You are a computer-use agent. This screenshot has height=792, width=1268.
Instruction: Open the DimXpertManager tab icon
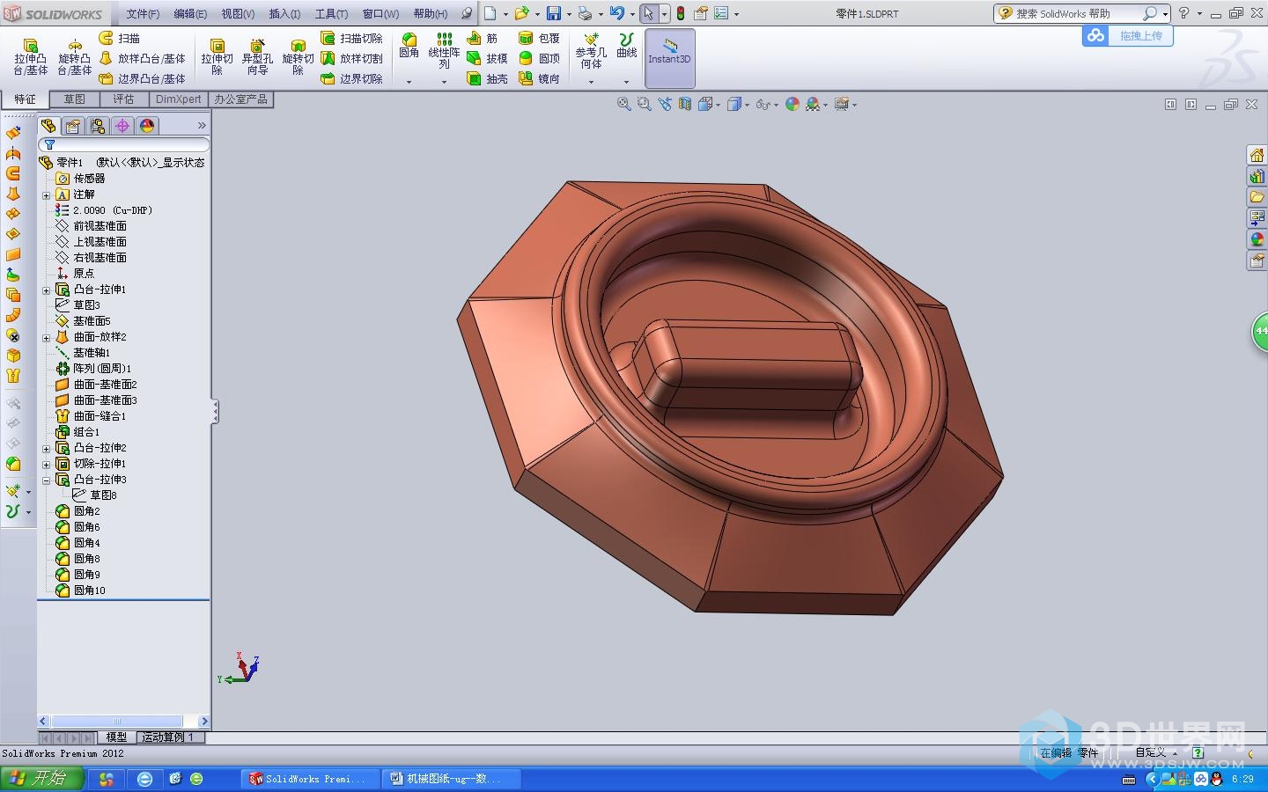[122, 126]
